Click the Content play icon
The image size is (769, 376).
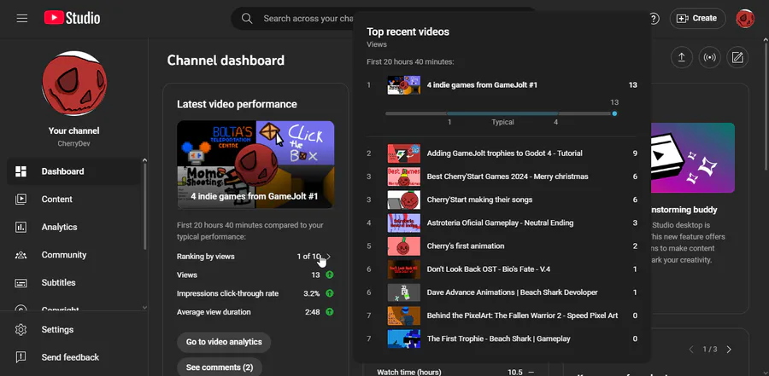21,200
